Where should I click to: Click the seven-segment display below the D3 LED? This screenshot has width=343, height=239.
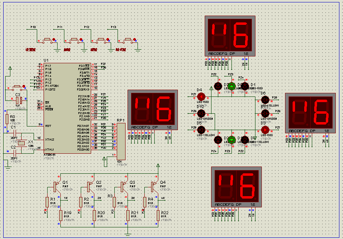tap(237, 187)
